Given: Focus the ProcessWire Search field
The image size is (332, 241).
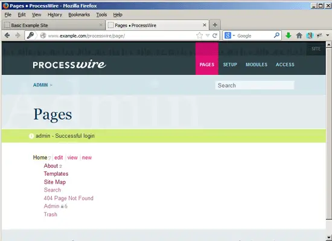Looking at the screenshot, I should click(x=255, y=85).
